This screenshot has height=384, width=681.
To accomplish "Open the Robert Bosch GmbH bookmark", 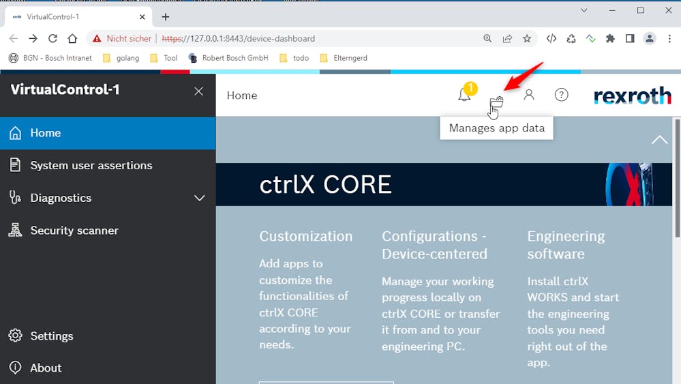I will tap(228, 58).
